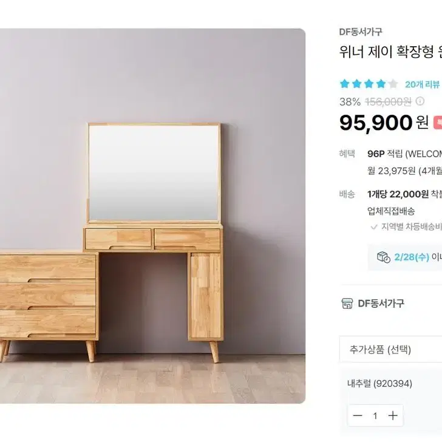
Task: Click the delivery box icon beside 2/28(수)
Action: pos(383,257)
